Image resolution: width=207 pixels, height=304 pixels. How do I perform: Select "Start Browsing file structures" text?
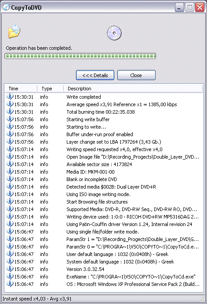[97, 202]
